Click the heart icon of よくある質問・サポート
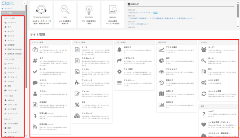 pos(204,125)
